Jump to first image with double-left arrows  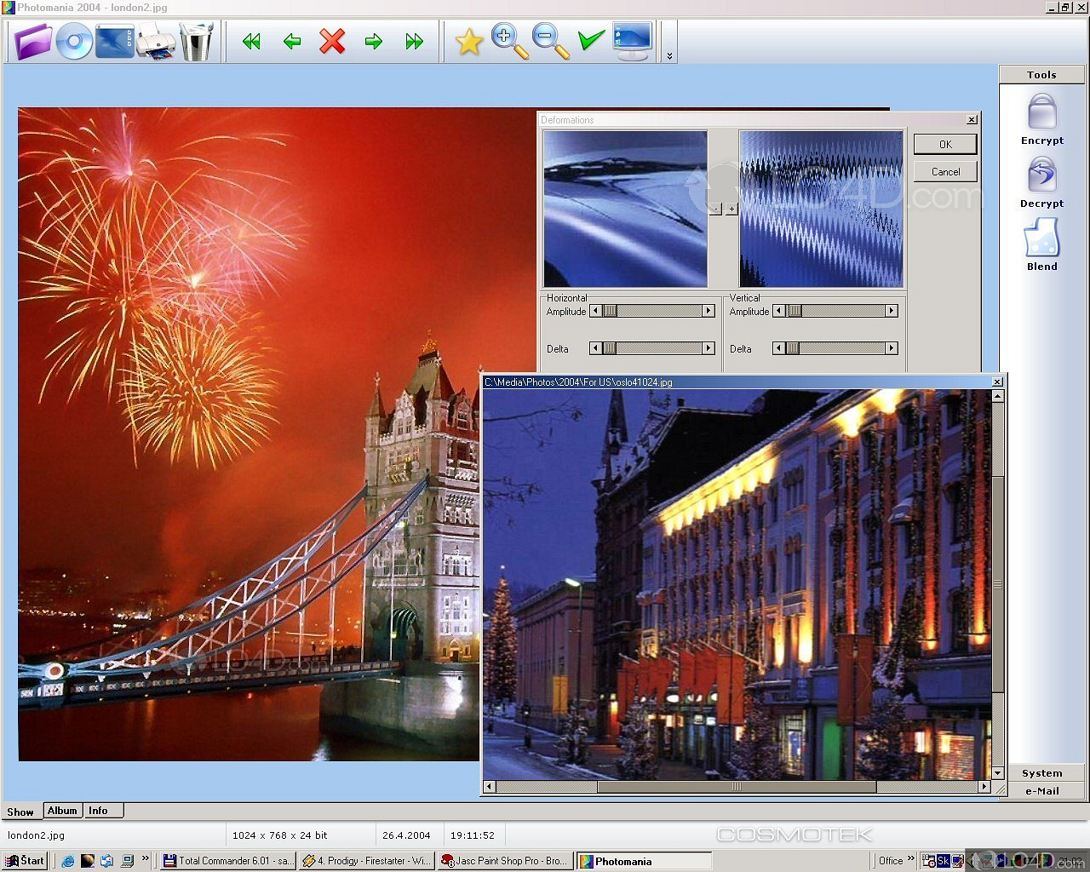coord(251,41)
